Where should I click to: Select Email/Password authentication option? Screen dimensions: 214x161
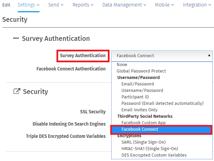click(x=137, y=84)
